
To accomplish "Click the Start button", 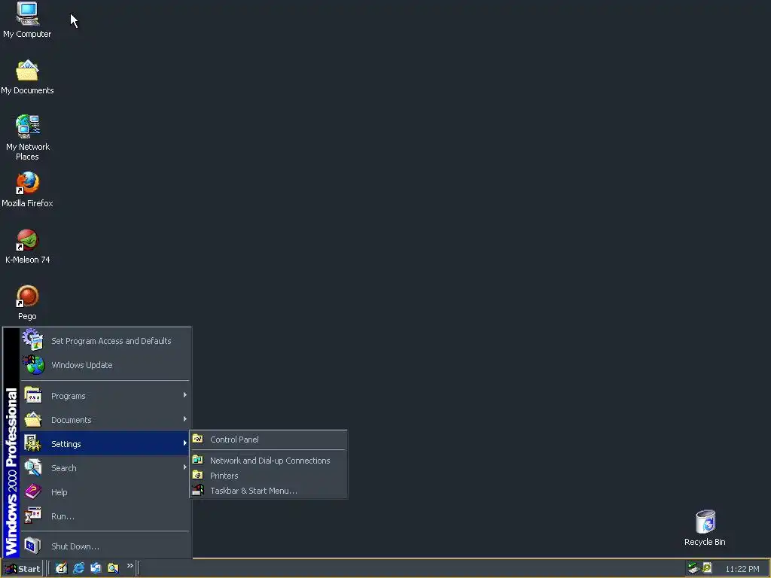I will click(22, 569).
